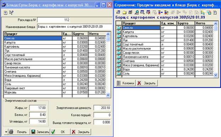
Task: Select the Сметана row in Блюда table
Action: [55, 72]
